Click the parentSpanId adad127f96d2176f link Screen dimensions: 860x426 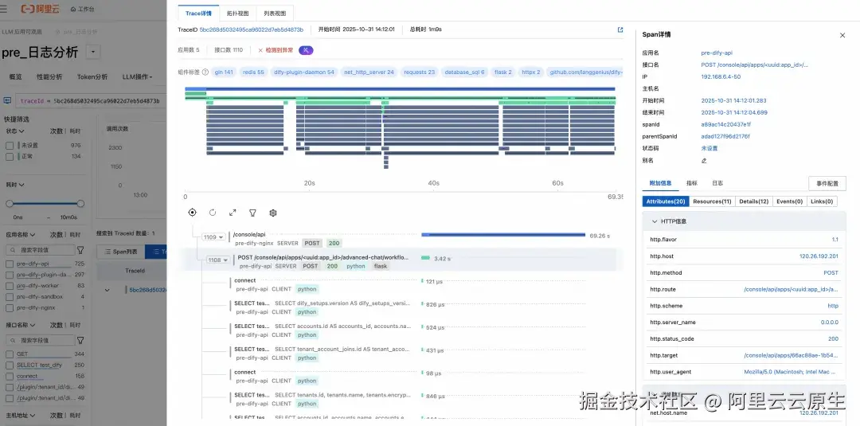tap(725, 136)
